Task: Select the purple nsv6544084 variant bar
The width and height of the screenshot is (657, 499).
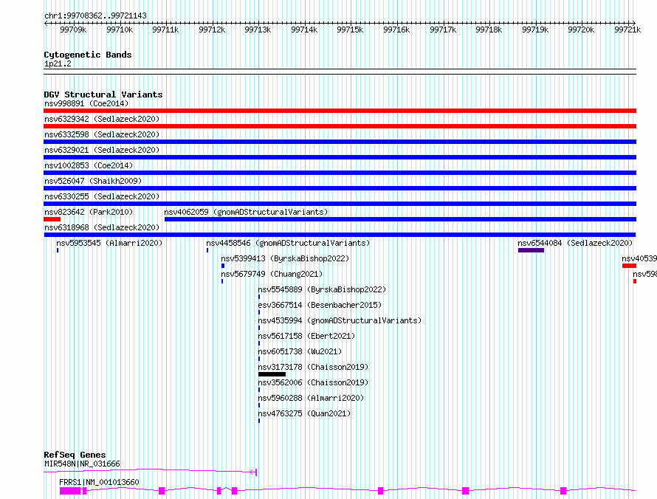Action: coord(531,250)
